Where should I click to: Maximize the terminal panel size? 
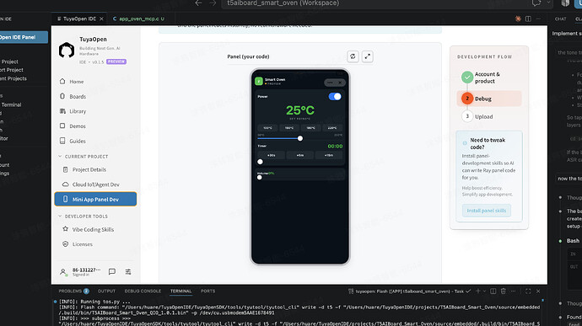click(x=528, y=291)
